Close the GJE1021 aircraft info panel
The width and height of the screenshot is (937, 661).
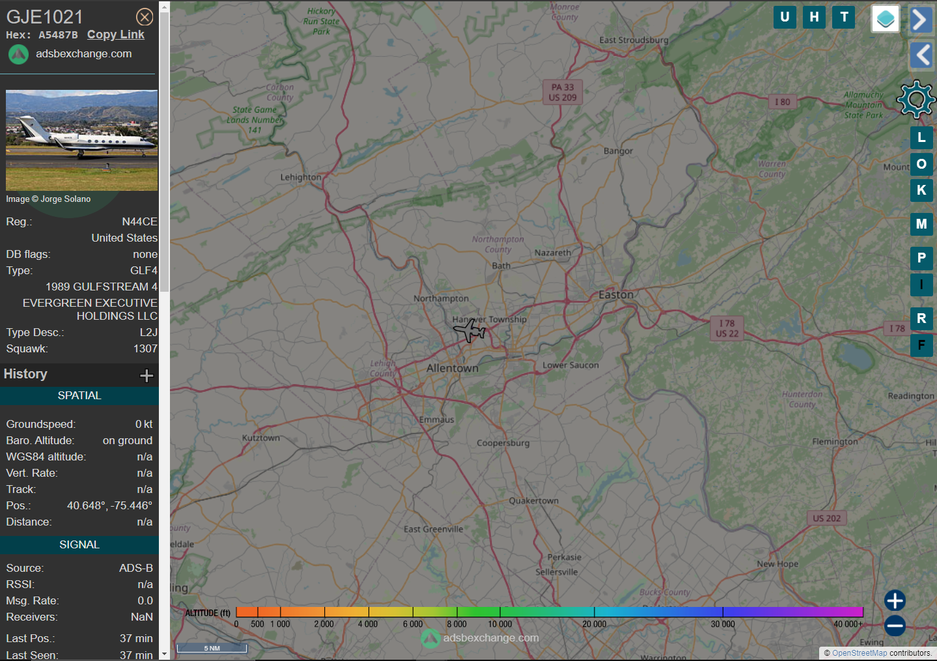[145, 17]
